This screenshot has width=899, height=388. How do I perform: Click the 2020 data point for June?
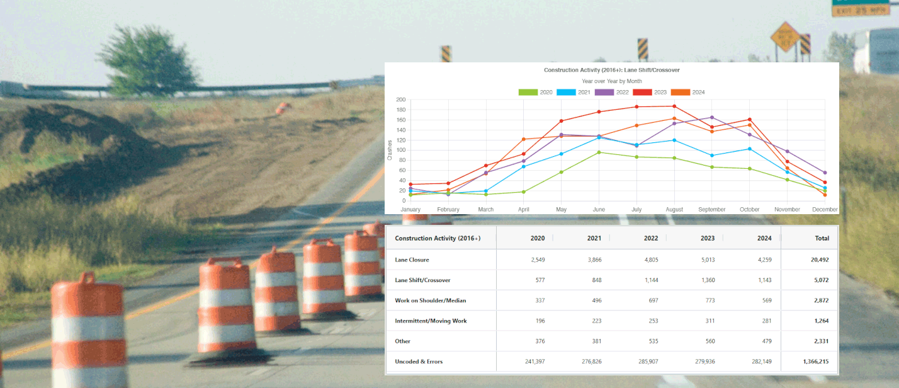tap(599, 152)
